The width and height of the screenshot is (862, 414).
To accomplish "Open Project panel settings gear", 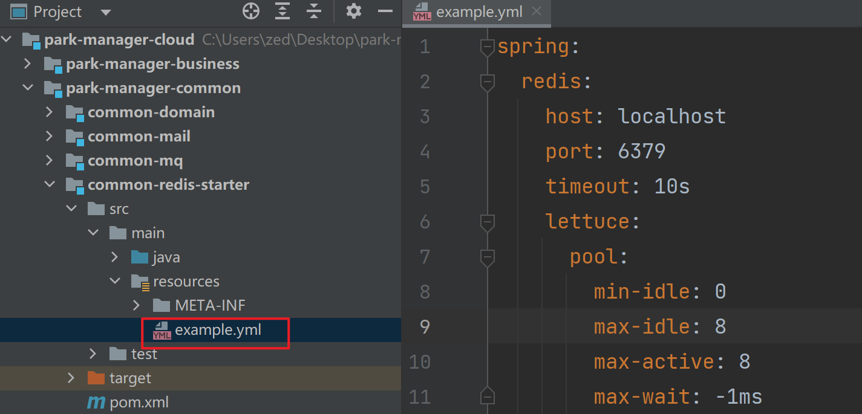I will (354, 11).
